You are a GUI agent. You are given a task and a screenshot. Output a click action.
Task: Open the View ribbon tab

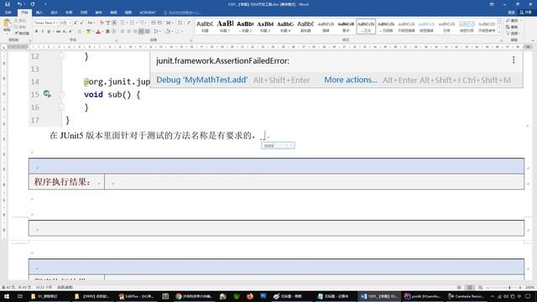tap(128, 13)
